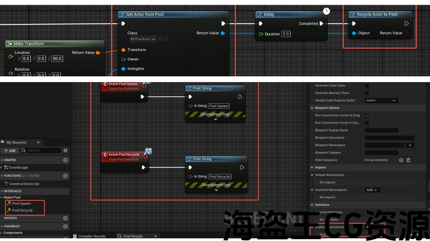
Task: Add an element to Hide Categories array
Action: pyautogui.click(x=401, y=160)
